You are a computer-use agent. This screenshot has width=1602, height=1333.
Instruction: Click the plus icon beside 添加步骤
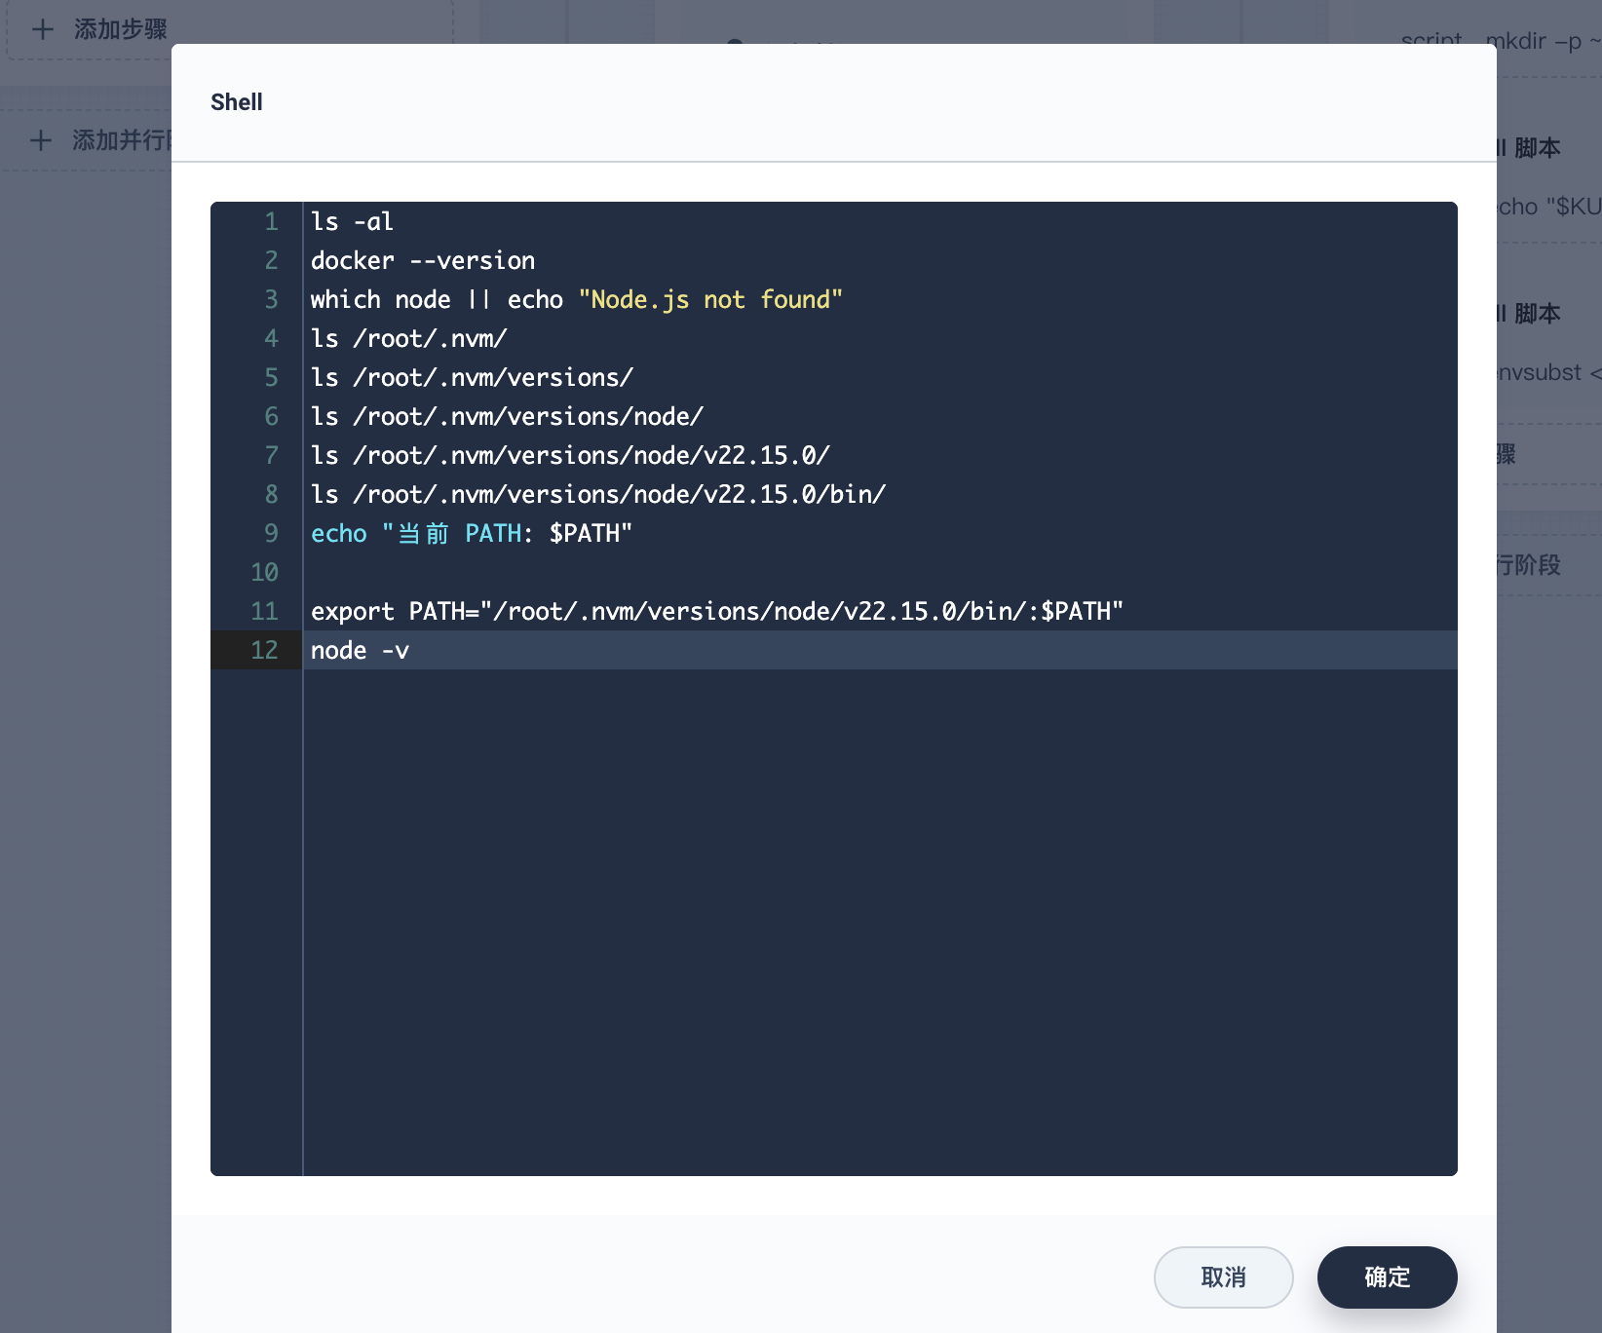pos(43,29)
